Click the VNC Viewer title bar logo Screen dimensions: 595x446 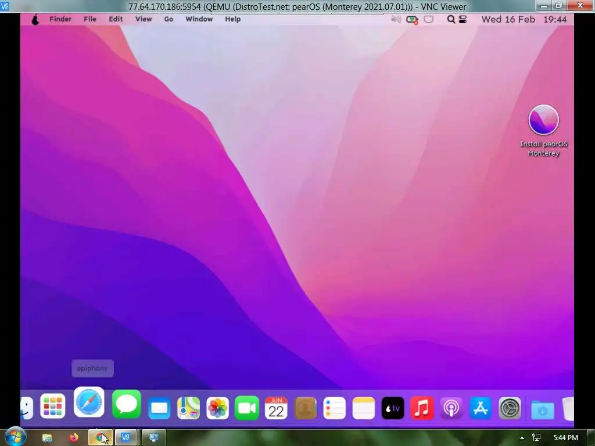coord(5,6)
